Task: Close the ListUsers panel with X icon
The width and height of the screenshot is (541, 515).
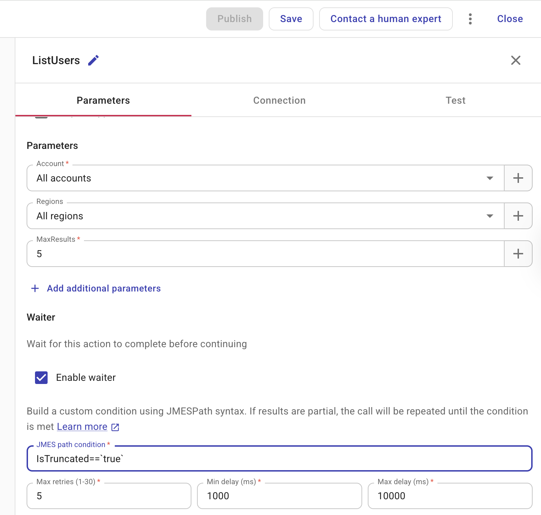Action: (515, 60)
